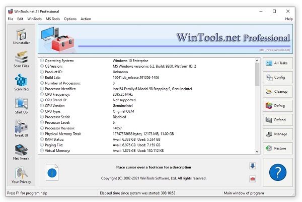
Task: Click the Restore button
Action: pos(277,148)
